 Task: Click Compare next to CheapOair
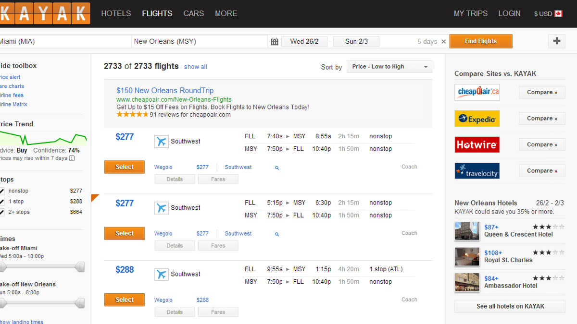[x=542, y=92]
